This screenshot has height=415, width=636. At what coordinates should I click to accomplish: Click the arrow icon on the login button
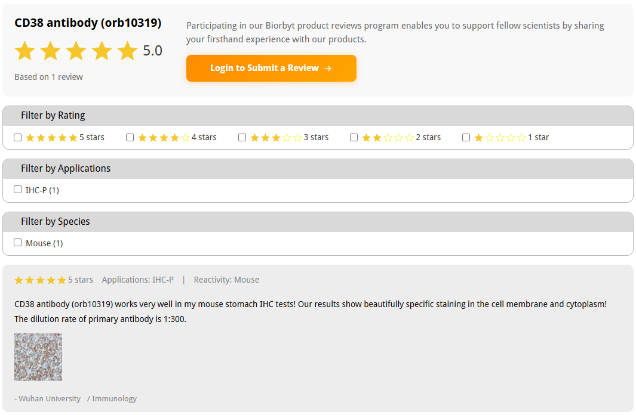pyautogui.click(x=328, y=69)
